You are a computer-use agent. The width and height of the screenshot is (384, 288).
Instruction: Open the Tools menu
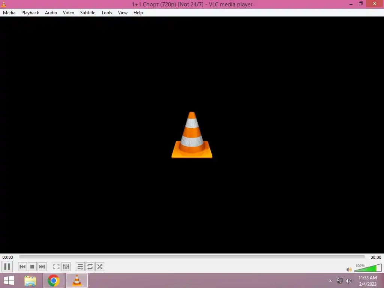coord(107,13)
